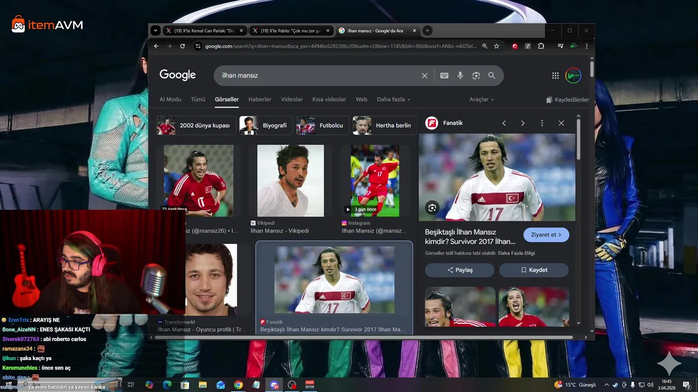
Task: Switch to Videolar results tab
Action: (292, 100)
